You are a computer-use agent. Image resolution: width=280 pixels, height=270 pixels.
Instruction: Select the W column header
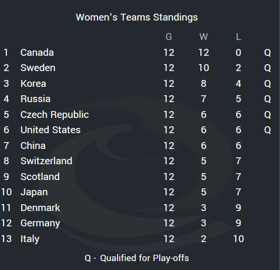pyautogui.click(x=204, y=37)
